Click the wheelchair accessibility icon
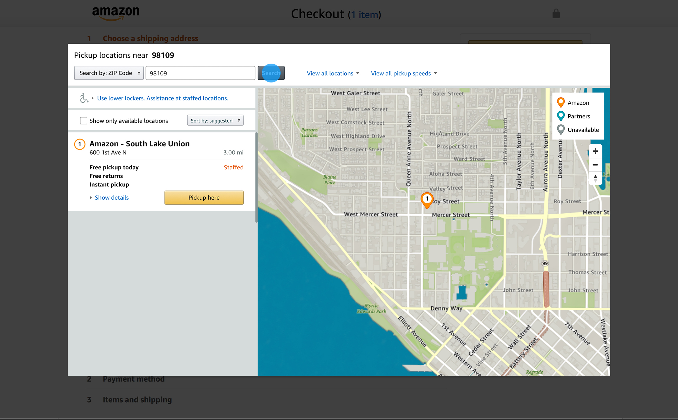Viewport: 678px width, 420px height. [x=84, y=98]
